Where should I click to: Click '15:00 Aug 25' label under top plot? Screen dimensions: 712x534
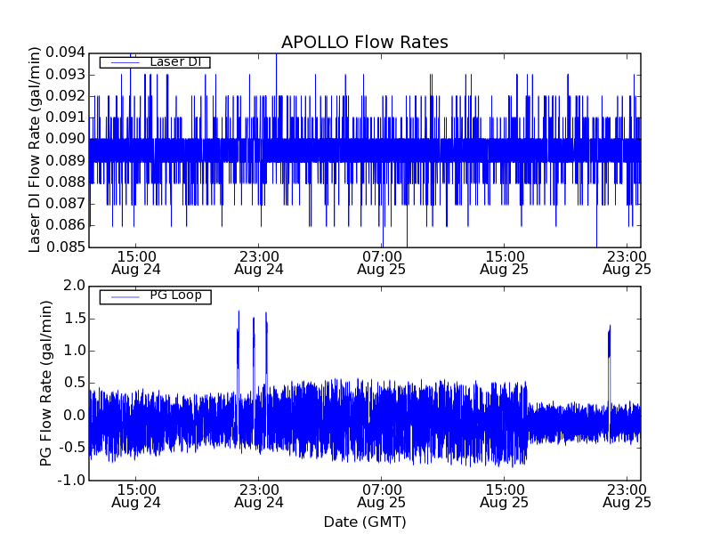click(505, 263)
